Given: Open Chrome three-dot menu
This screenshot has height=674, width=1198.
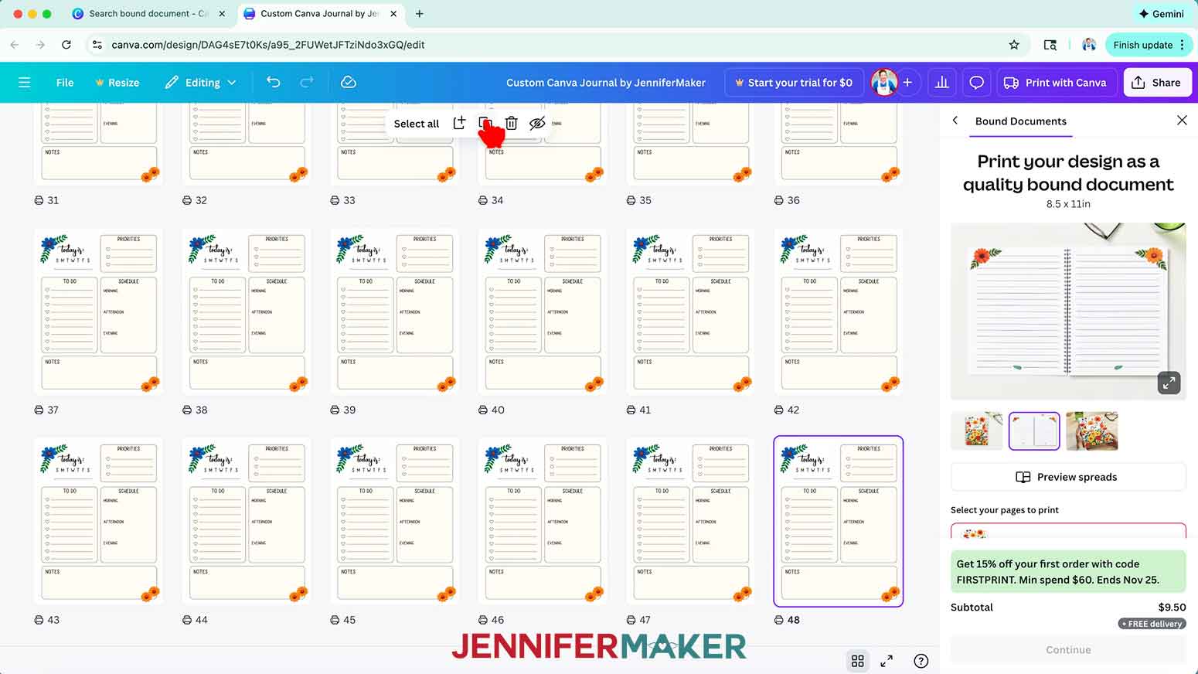Looking at the screenshot, I should coord(1182,45).
